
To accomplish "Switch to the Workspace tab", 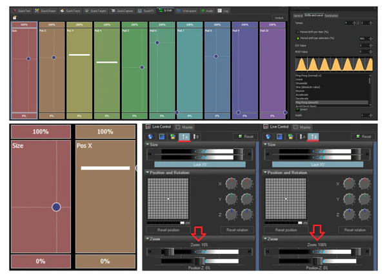I will pos(189,11).
